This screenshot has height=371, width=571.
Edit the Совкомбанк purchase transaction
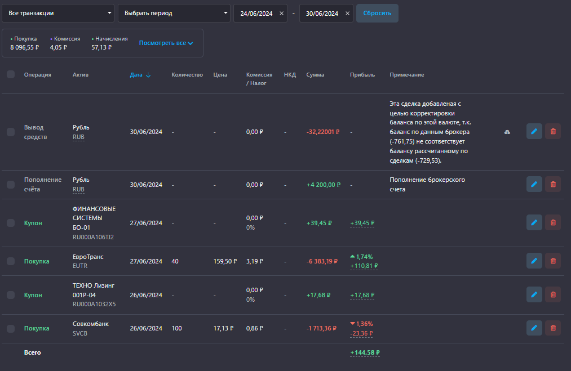[534, 328]
